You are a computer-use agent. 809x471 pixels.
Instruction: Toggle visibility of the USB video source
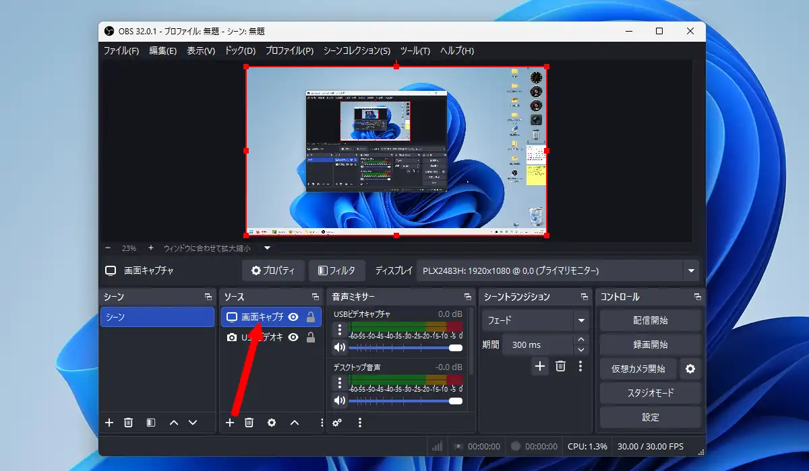[x=293, y=338]
